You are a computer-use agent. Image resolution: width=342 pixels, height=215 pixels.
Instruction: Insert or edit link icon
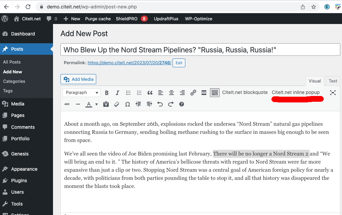click(x=193, y=93)
